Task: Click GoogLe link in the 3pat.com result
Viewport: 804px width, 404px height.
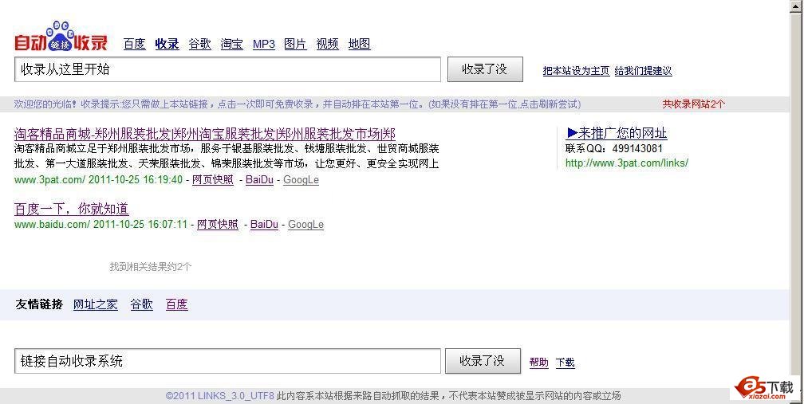Action: (301, 180)
